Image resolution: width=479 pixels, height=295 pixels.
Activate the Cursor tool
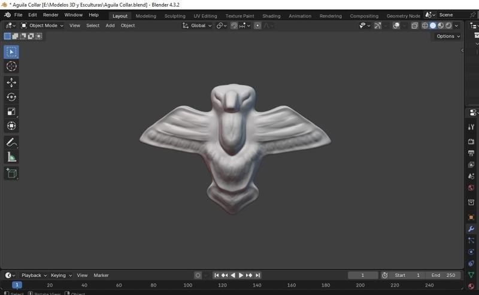[11, 66]
